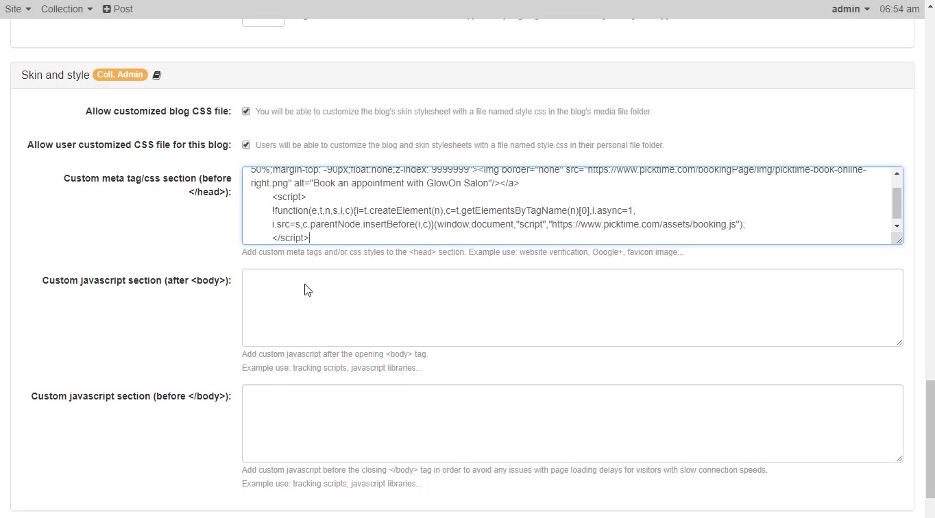Click the scroll-up arrow in the meta tag textarea
Viewport: 935px width, 518px height.
coord(896,173)
